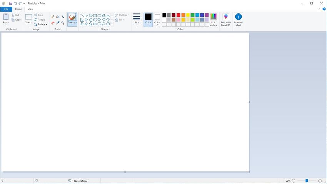Expand the Brushes dropdown arrow

pos(72,25)
